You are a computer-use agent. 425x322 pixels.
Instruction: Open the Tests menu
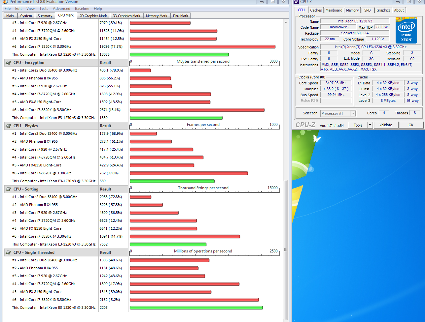(x=44, y=9)
